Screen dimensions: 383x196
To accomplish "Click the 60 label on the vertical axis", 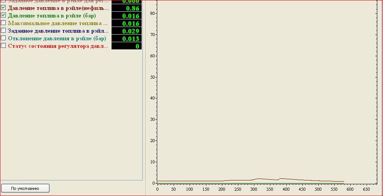I will (153, 56).
